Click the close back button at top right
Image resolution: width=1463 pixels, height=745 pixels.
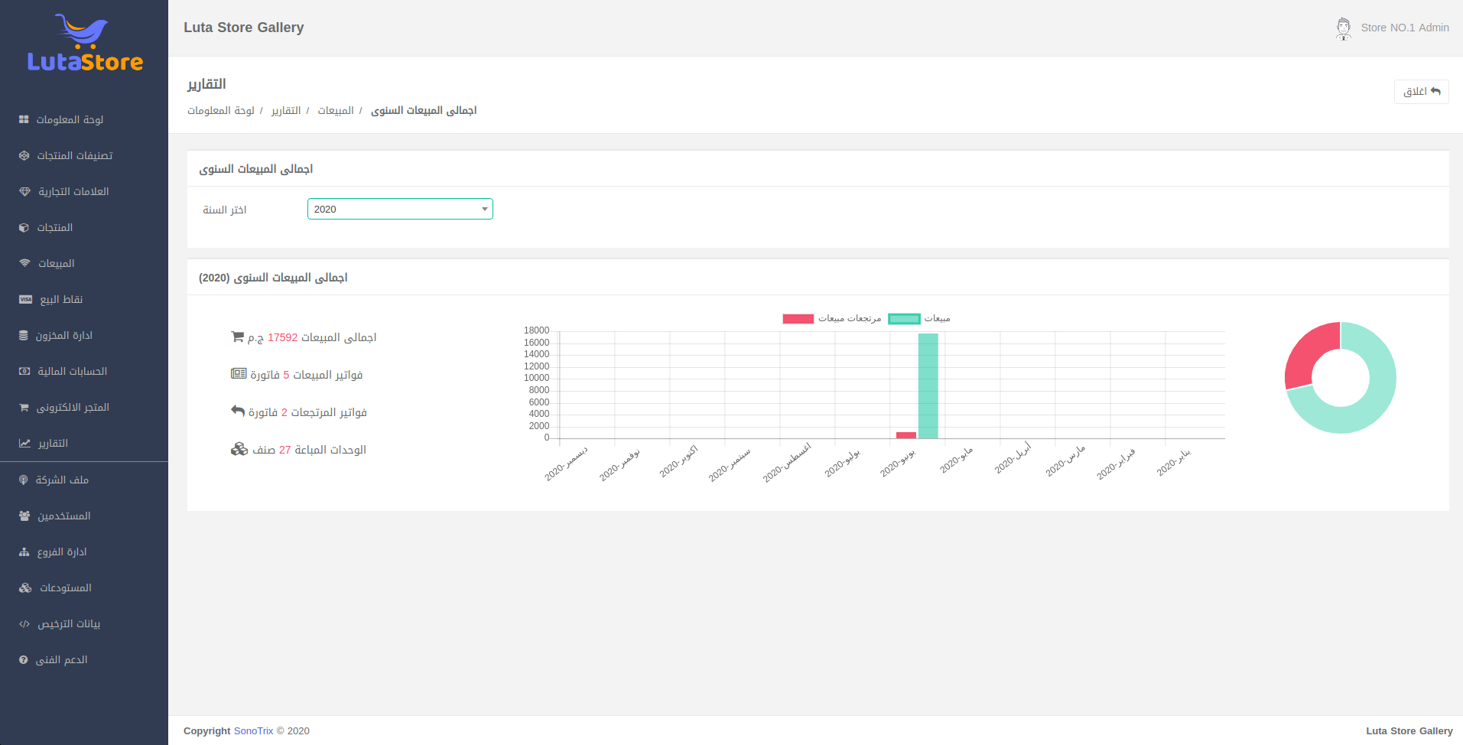coord(1421,92)
